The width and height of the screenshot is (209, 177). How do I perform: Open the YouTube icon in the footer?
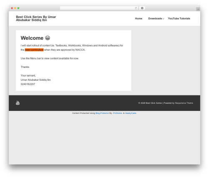point(18,103)
